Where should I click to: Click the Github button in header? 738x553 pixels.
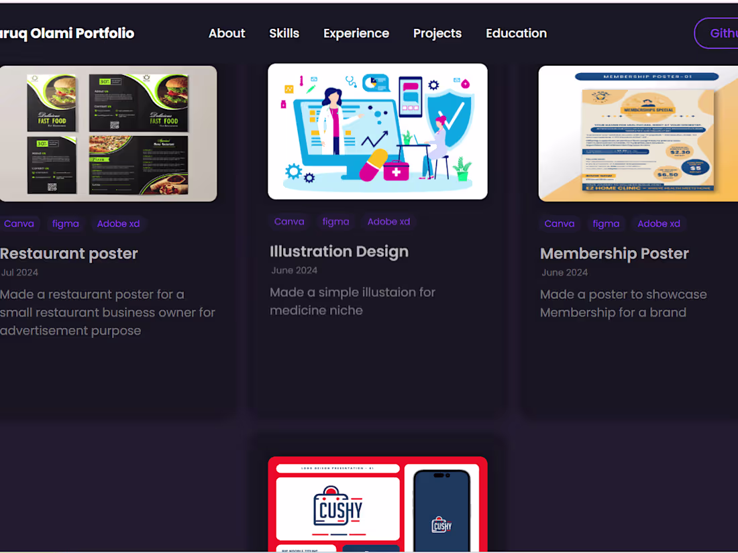pyautogui.click(x=717, y=33)
